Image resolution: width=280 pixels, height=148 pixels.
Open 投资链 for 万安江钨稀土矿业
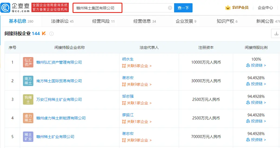(256, 102)
